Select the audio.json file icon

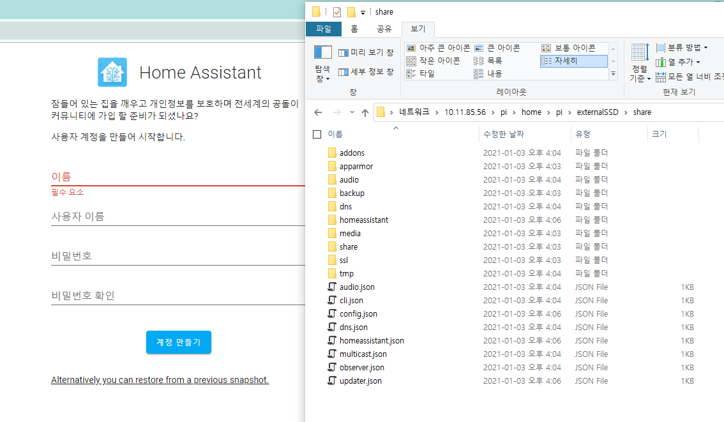click(x=332, y=287)
